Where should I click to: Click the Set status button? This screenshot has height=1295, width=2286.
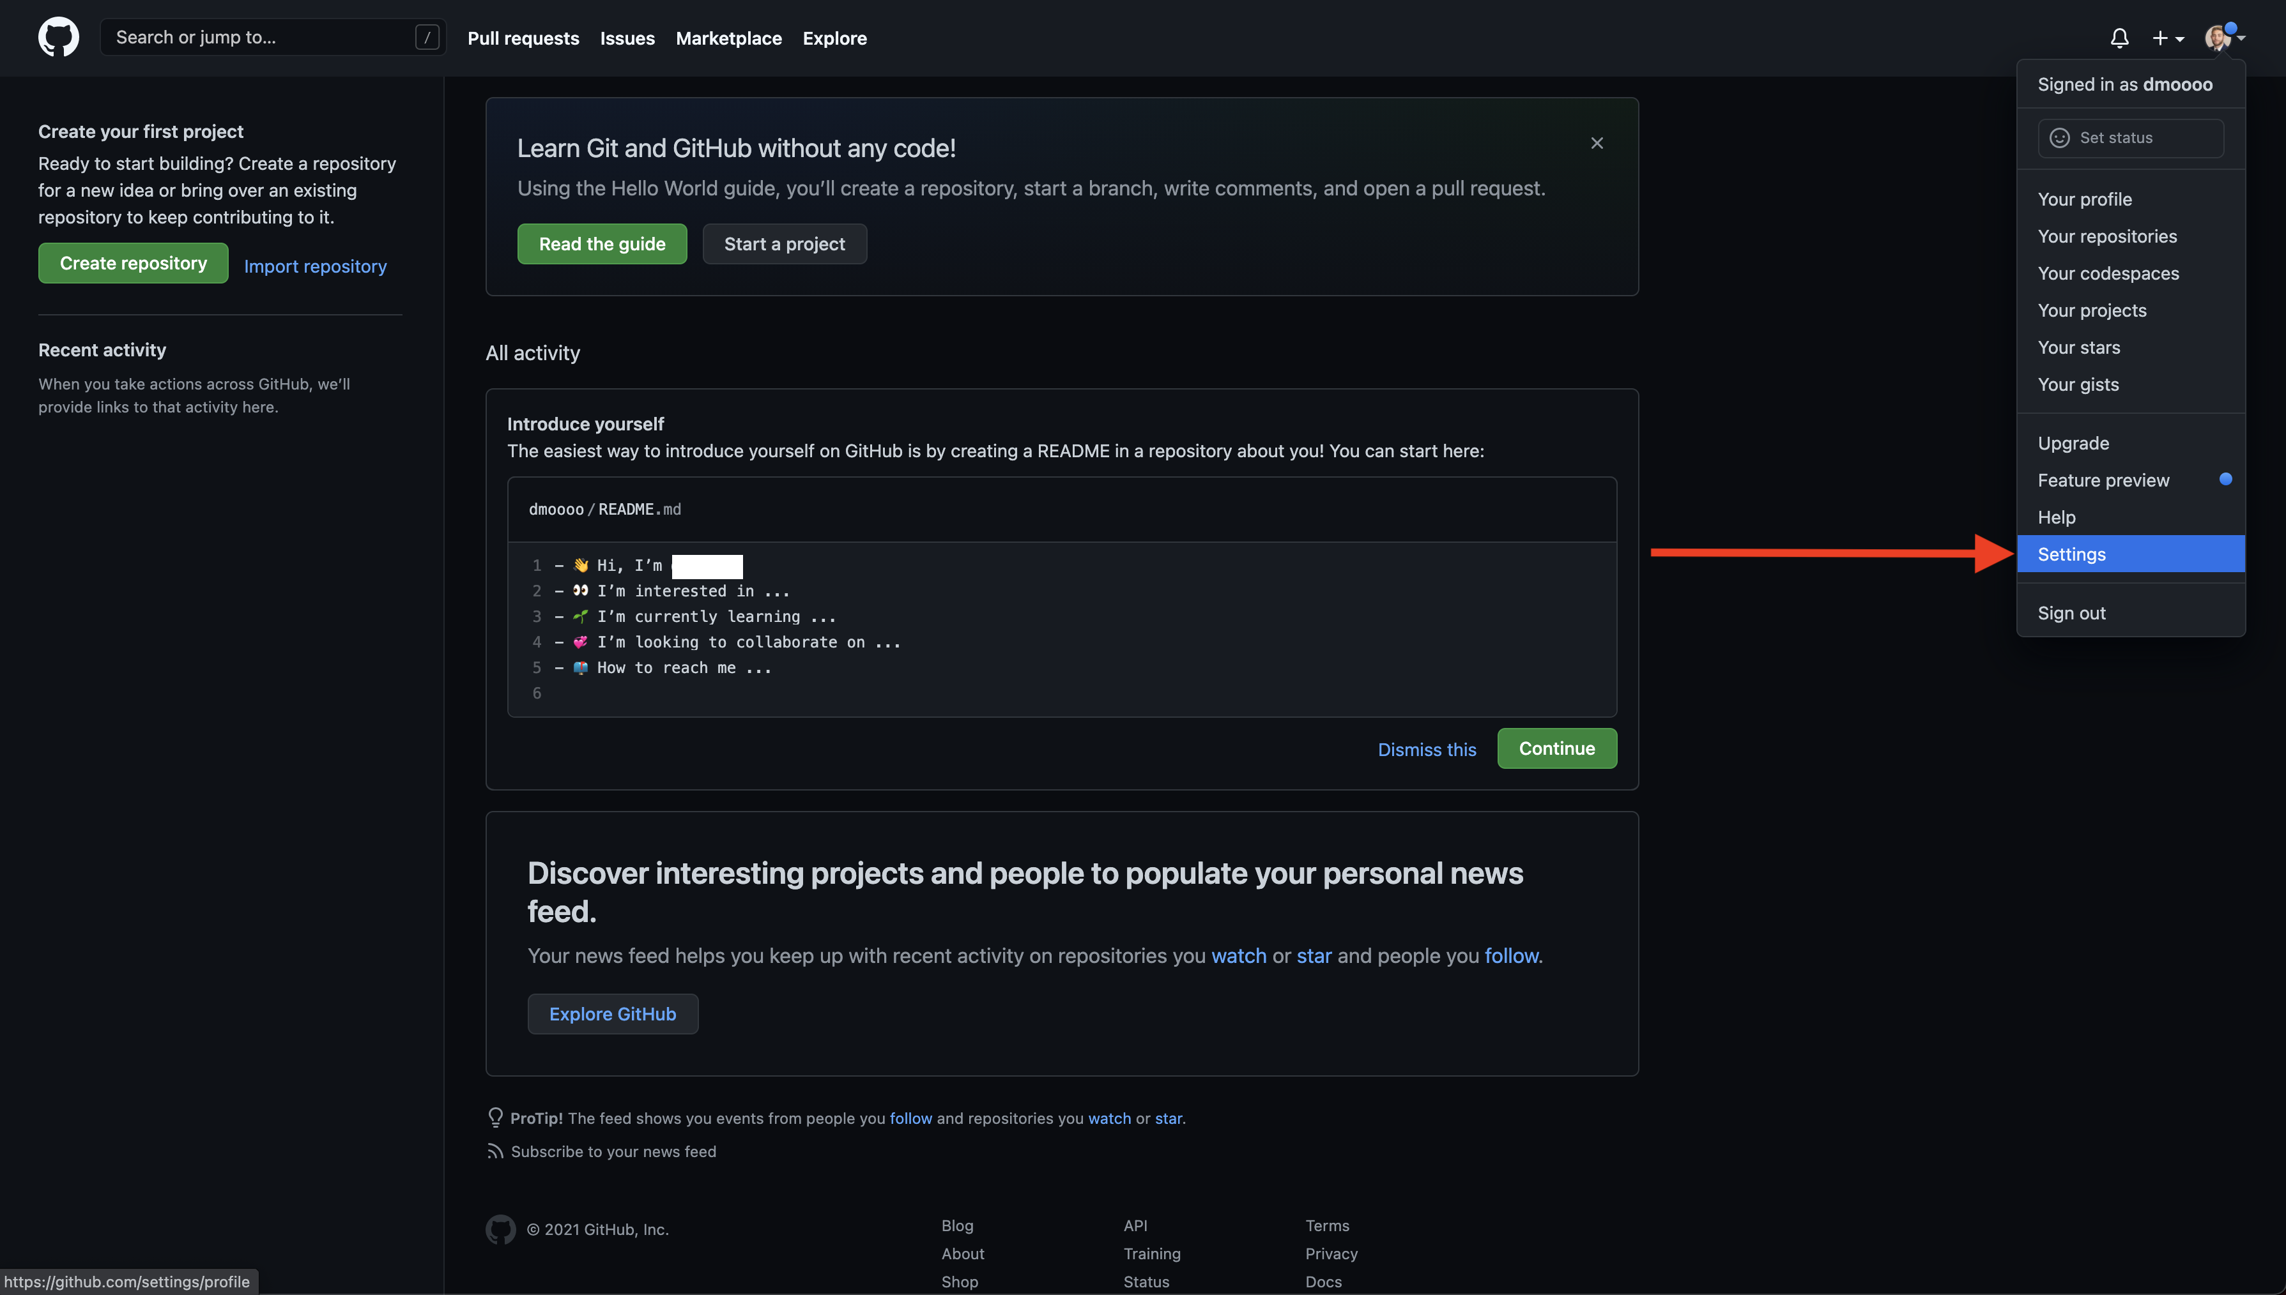tap(2130, 138)
